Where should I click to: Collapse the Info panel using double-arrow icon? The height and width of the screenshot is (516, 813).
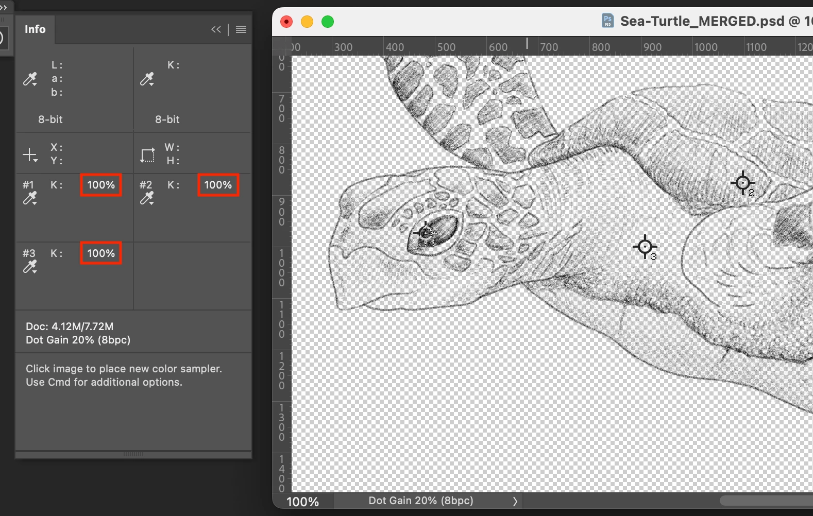[216, 29]
